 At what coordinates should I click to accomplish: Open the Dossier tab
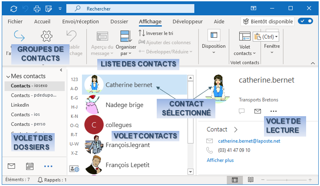point(119,21)
